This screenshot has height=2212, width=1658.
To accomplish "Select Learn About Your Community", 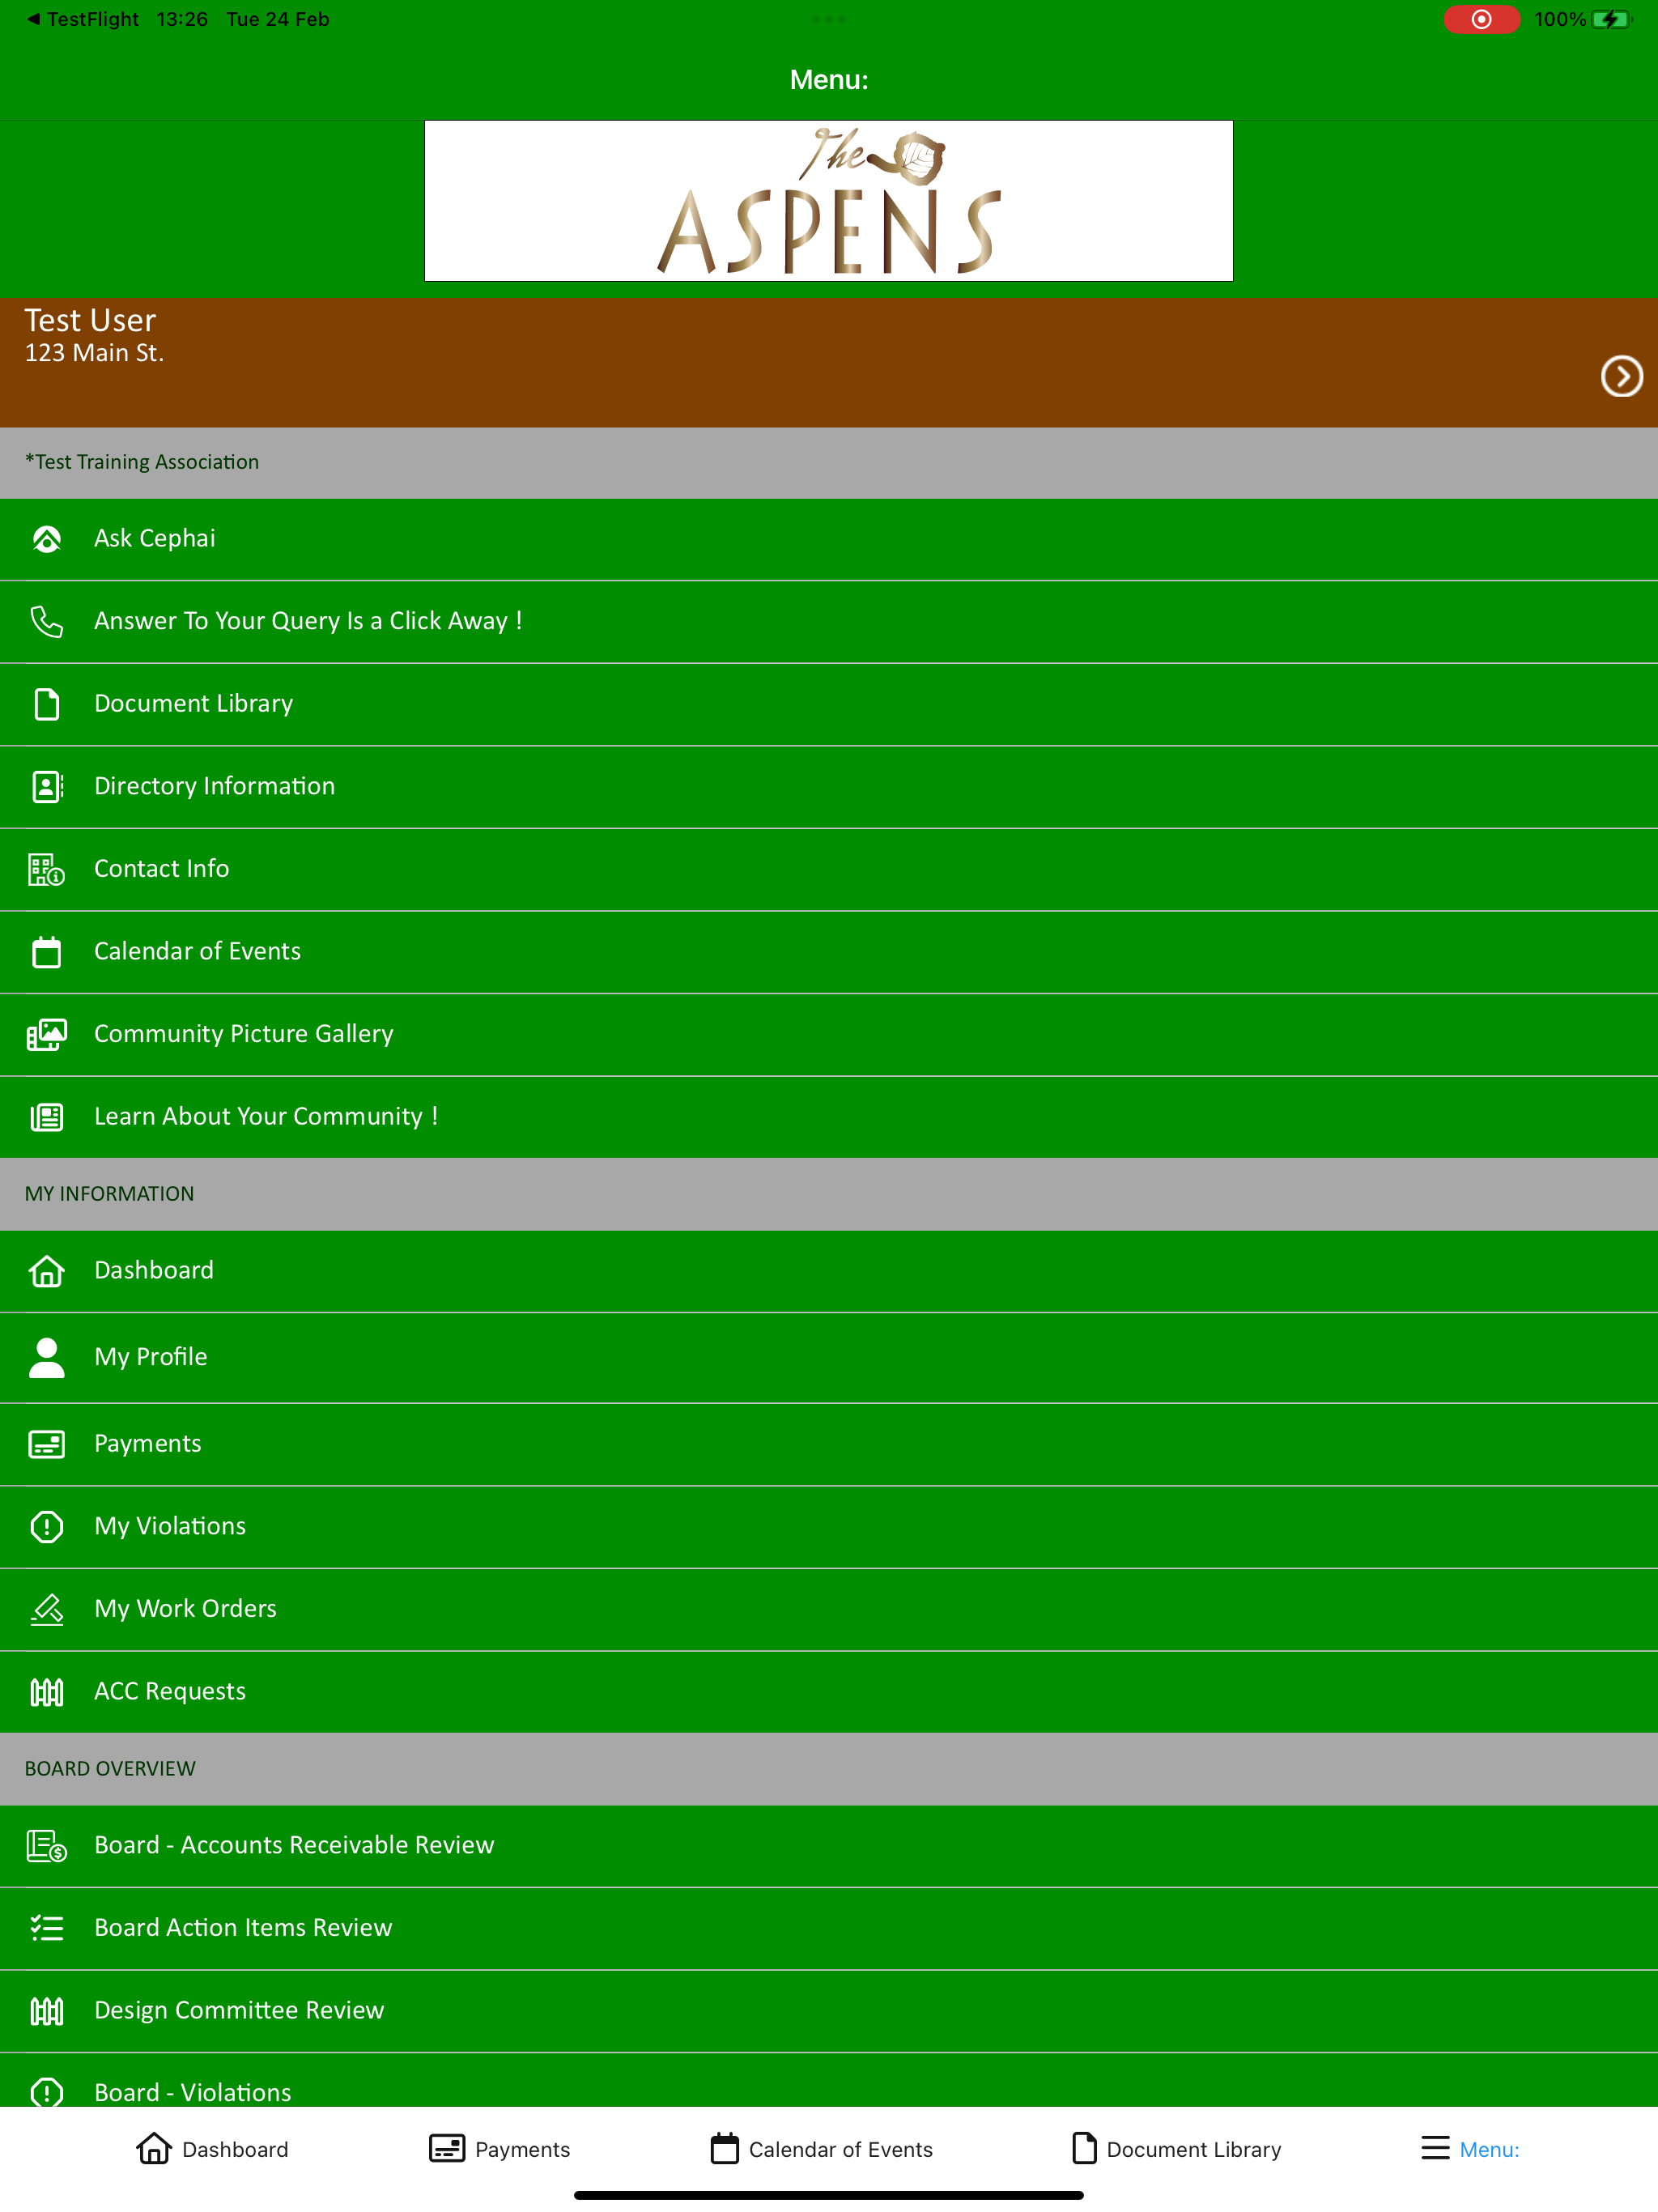I will (x=829, y=1117).
